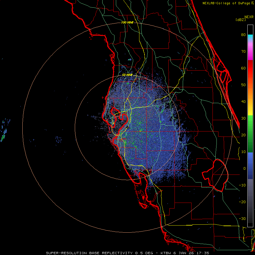Click the NEXLAB-College of DuPage credit text
255x255 pixels.
click(226, 3)
